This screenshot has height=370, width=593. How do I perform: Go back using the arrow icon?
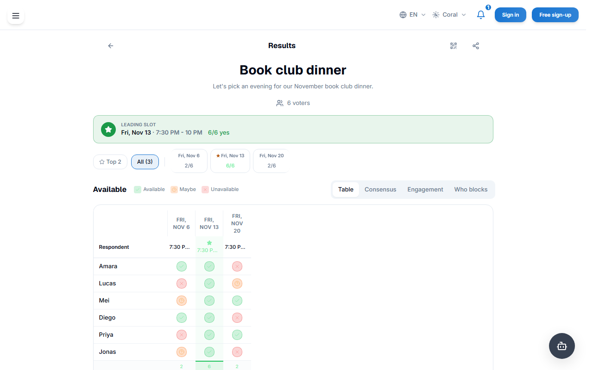(x=111, y=46)
